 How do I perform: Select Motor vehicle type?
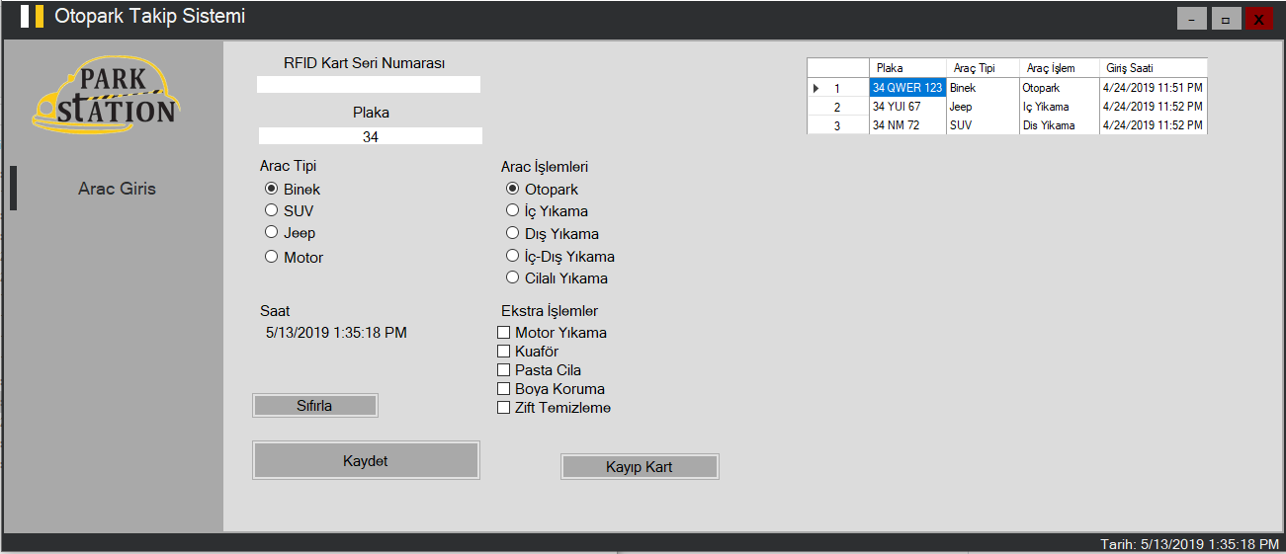point(294,257)
